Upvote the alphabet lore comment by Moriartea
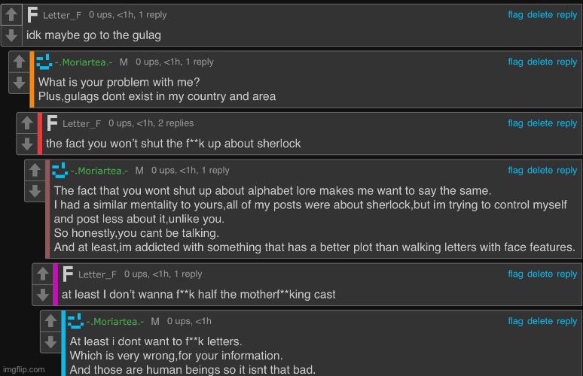 click(x=35, y=171)
